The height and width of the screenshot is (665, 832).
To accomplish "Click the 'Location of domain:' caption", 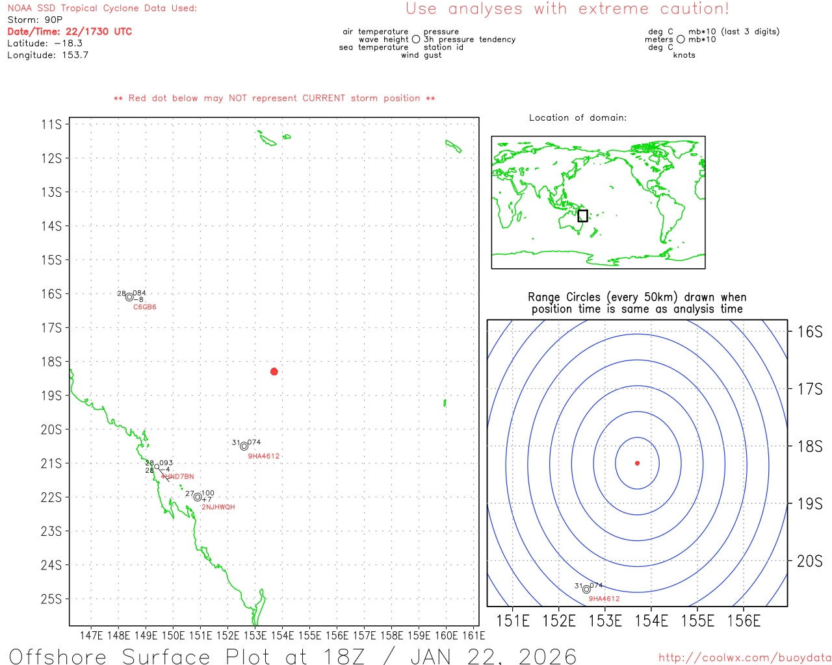I will [578, 118].
